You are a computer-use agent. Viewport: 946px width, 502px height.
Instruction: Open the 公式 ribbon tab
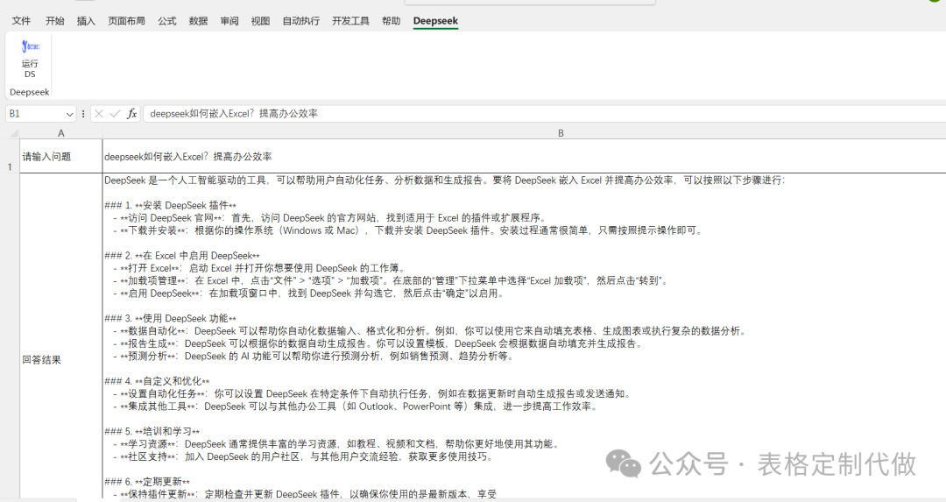(x=167, y=20)
